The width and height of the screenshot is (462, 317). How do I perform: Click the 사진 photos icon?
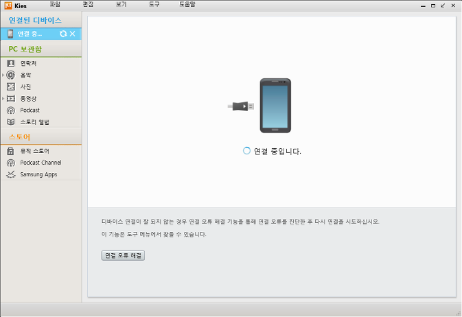(x=11, y=86)
